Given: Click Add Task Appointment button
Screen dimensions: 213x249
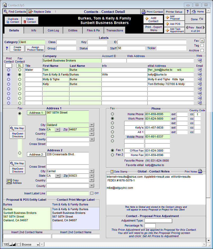Looking at the screenshot, I should pyautogui.click(x=174, y=30).
